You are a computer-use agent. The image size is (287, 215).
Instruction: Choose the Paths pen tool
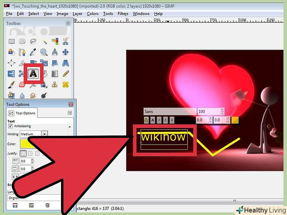(x=22, y=52)
